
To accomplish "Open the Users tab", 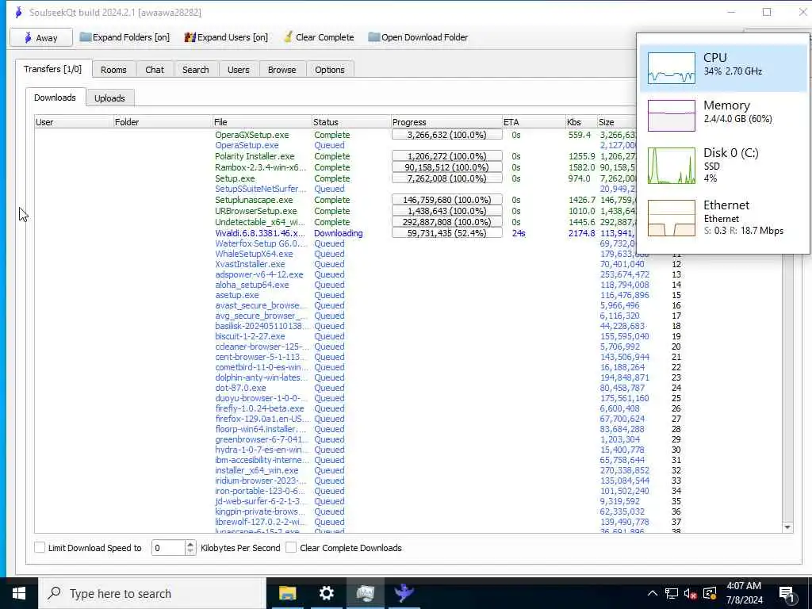I will point(238,70).
